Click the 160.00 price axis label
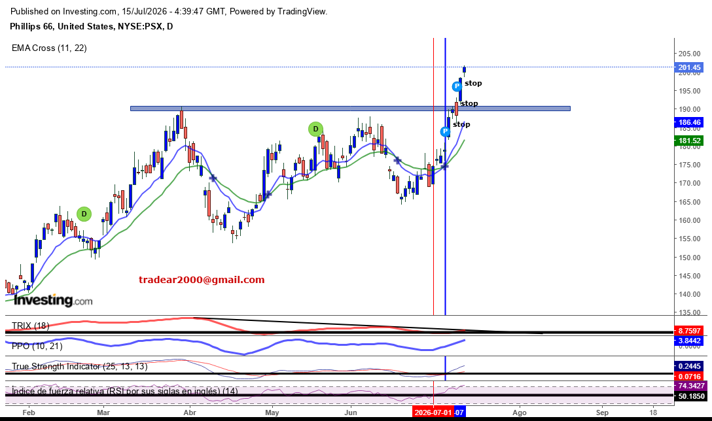This screenshot has height=421, width=712. tap(689, 220)
